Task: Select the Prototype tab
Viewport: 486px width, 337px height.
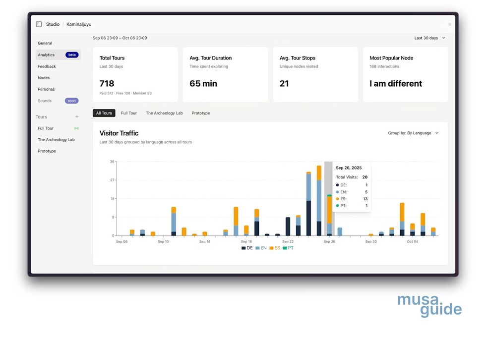Action: (200, 113)
